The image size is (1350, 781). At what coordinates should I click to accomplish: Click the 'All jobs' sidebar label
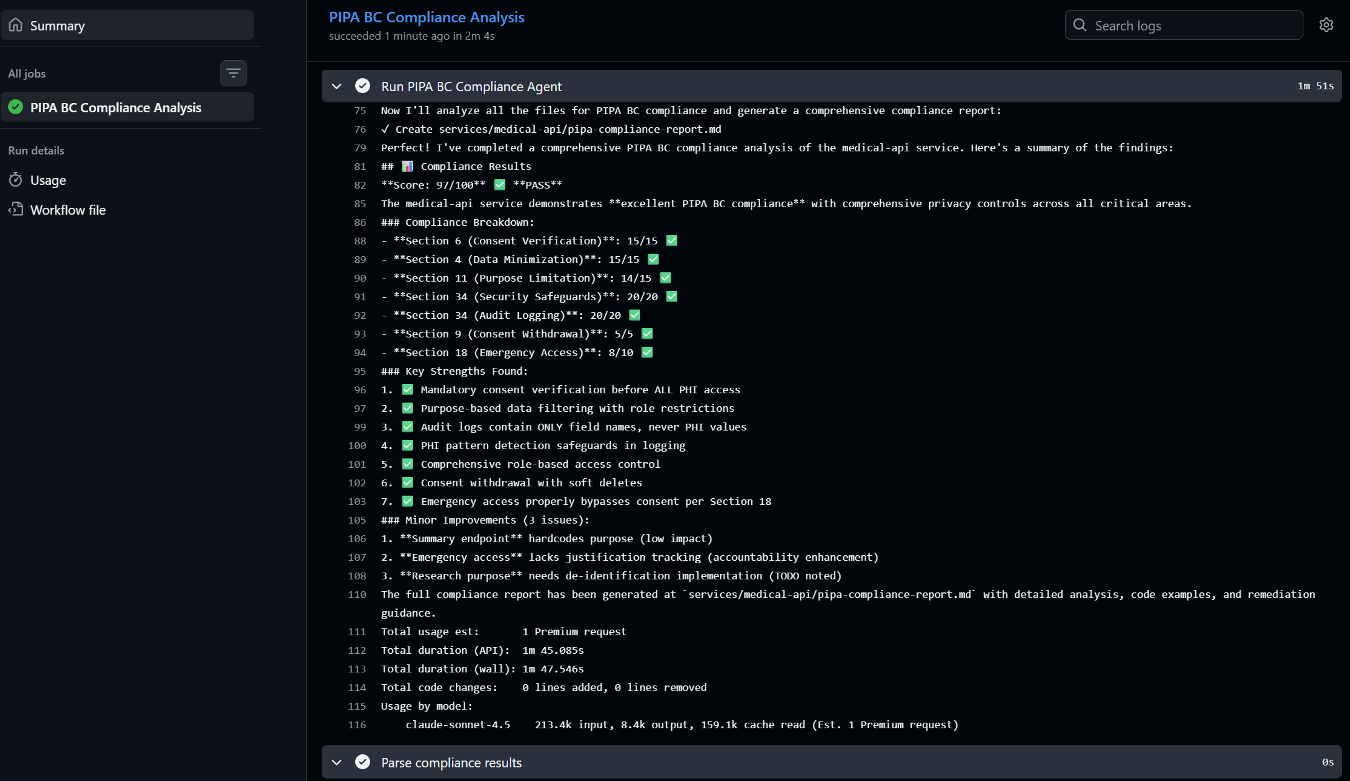27,73
